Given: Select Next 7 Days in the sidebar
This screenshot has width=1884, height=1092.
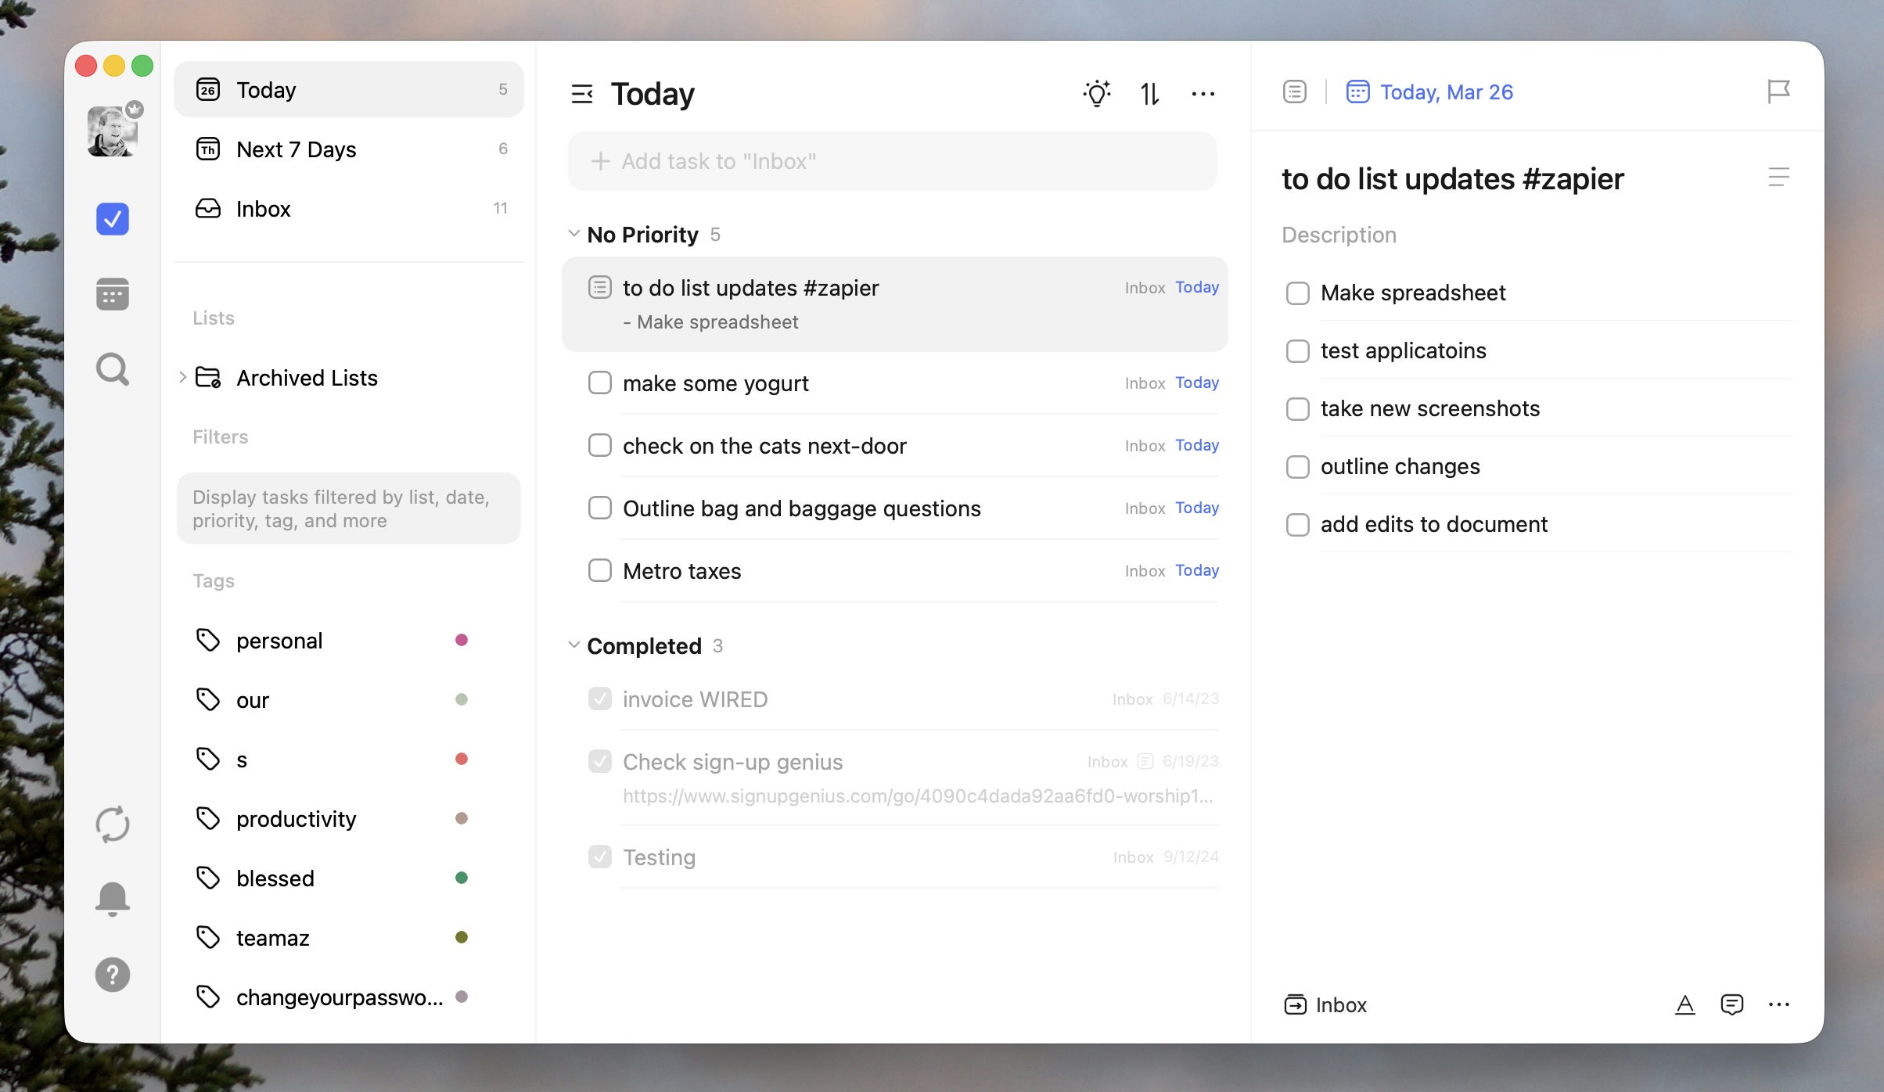Looking at the screenshot, I should pos(296,149).
